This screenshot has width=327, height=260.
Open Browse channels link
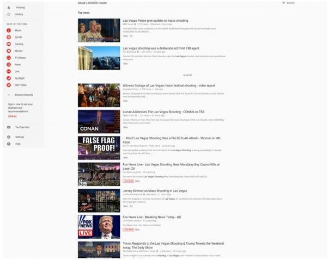click(24, 95)
